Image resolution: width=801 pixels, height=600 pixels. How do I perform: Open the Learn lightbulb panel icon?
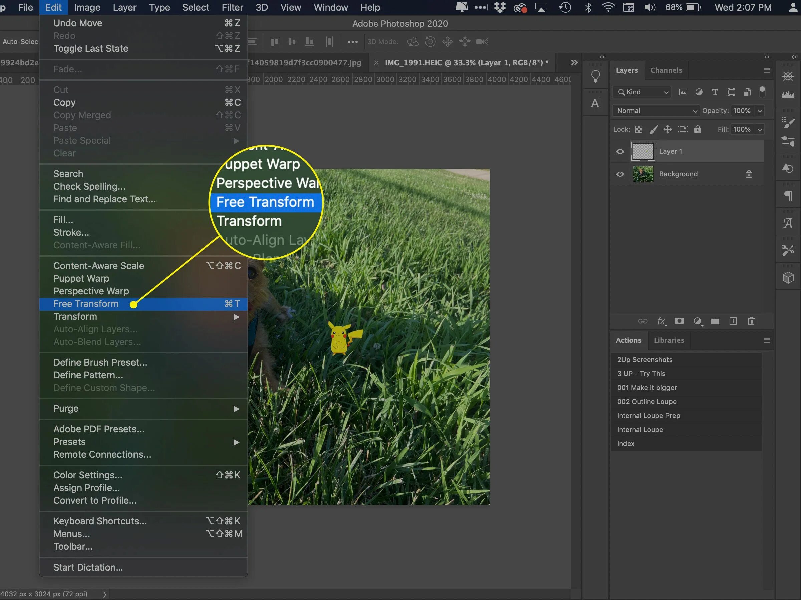(x=595, y=76)
